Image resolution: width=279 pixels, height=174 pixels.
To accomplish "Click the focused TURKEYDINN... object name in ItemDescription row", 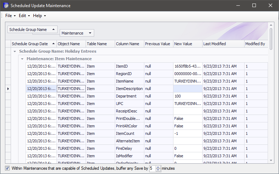I will coord(71,89).
